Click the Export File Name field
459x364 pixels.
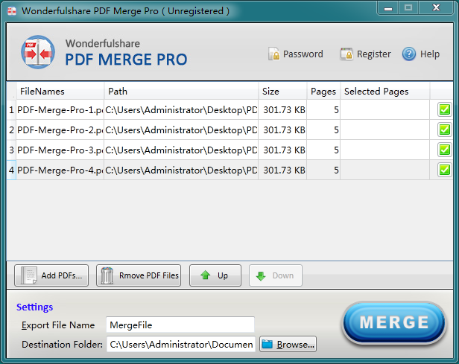click(x=180, y=325)
